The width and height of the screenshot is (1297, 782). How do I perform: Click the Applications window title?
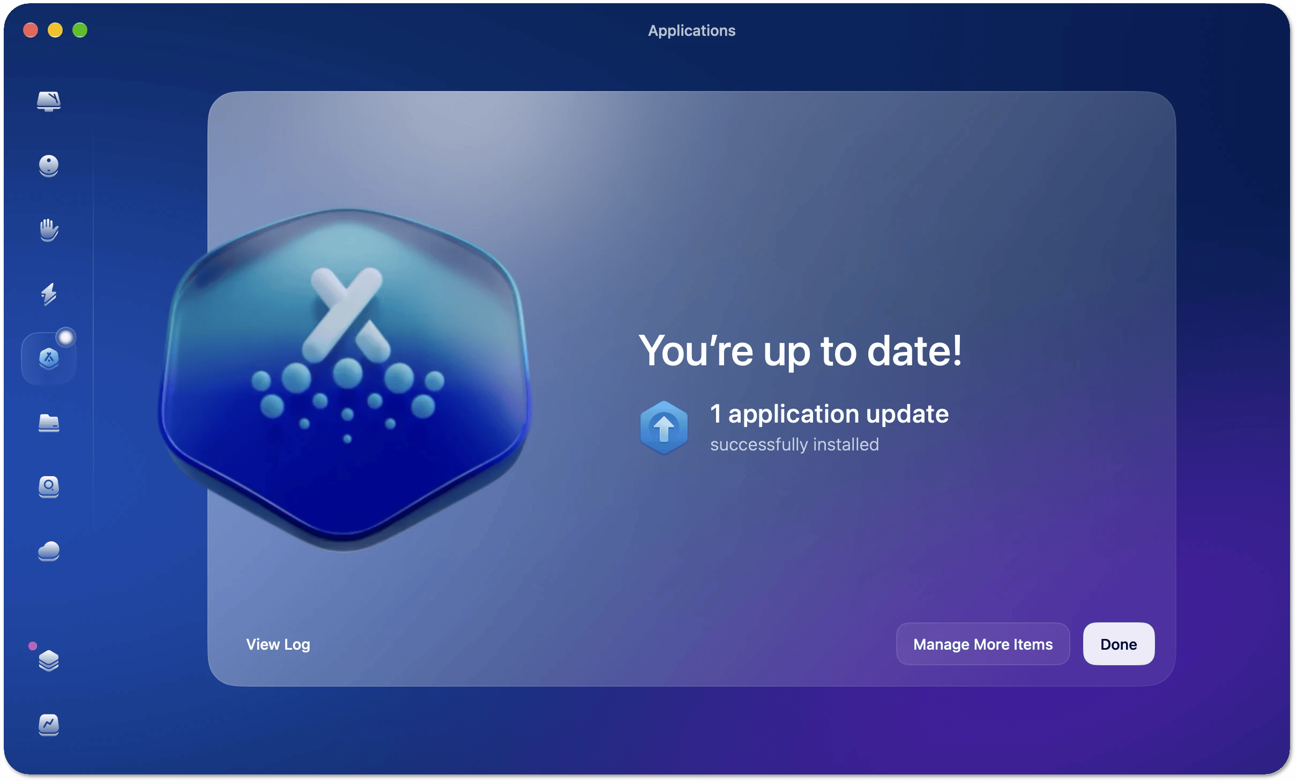[691, 31]
